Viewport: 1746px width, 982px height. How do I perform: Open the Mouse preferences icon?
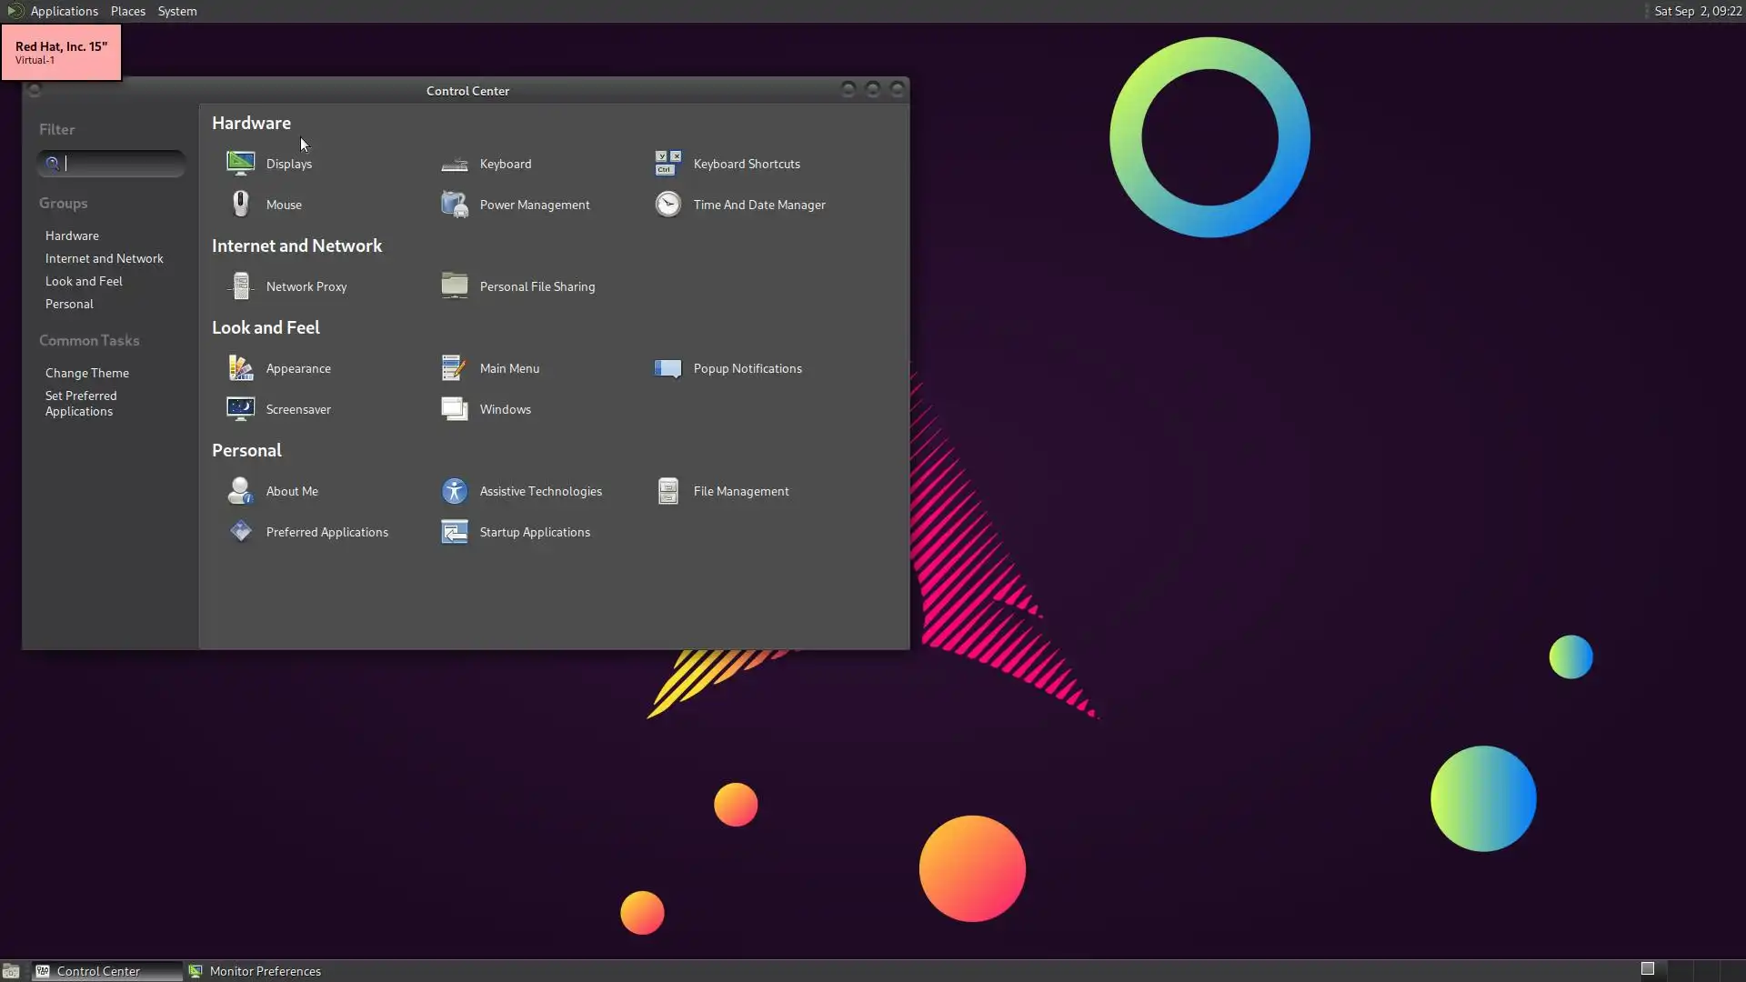coord(241,205)
